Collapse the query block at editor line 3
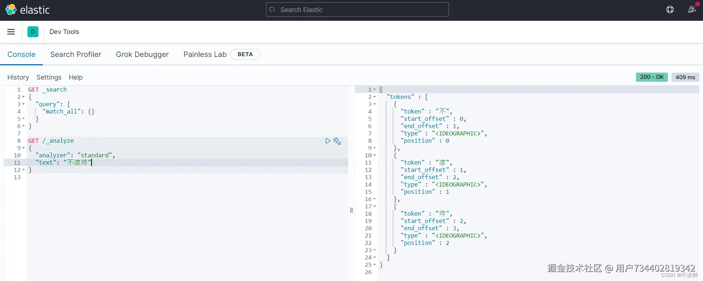 [x=23, y=104]
